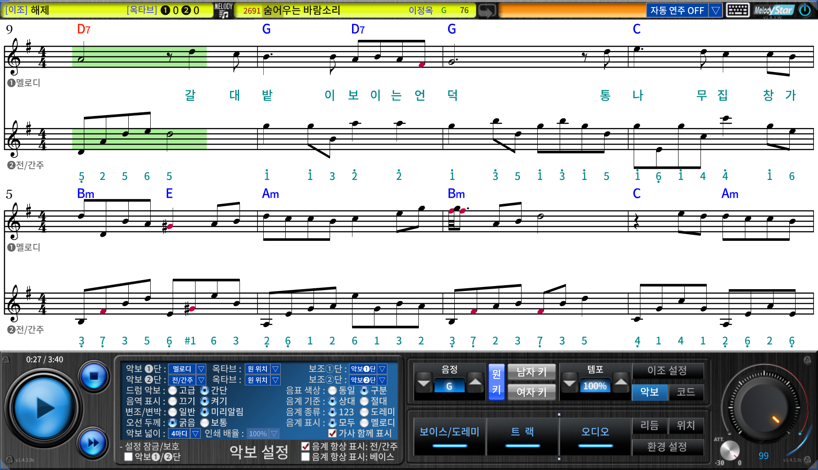This screenshot has height=470, width=818.
Task: Open the second 옥타브 원 위치 dropdown
Action: click(276, 380)
